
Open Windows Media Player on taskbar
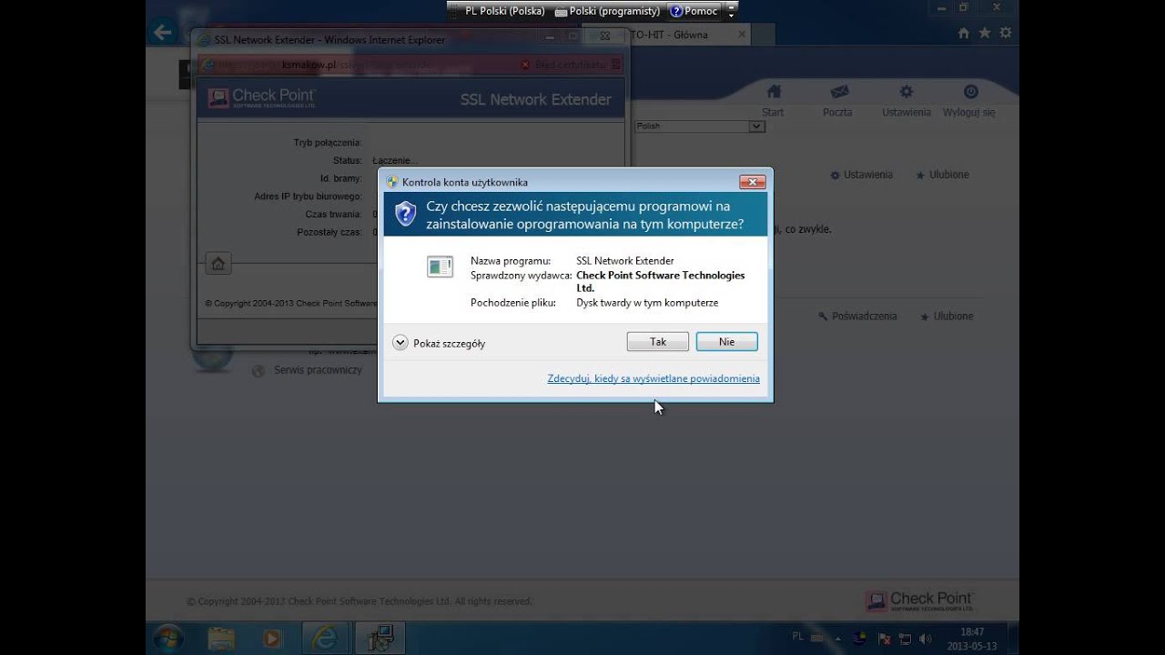click(x=272, y=638)
